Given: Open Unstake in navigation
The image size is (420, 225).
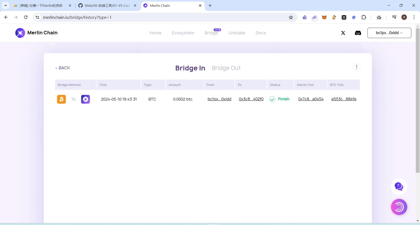Looking at the screenshot, I should click(x=237, y=33).
